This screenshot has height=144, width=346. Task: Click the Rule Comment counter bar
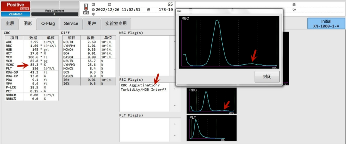(55, 14)
